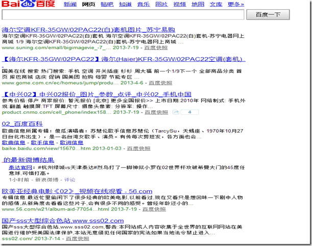
Task: Open 百度快照 for the product.cnmo.com result
Action: point(156,112)
